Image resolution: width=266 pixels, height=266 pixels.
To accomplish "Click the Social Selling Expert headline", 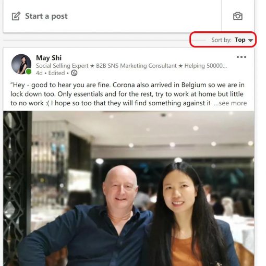I will click(x=131, y=66).
